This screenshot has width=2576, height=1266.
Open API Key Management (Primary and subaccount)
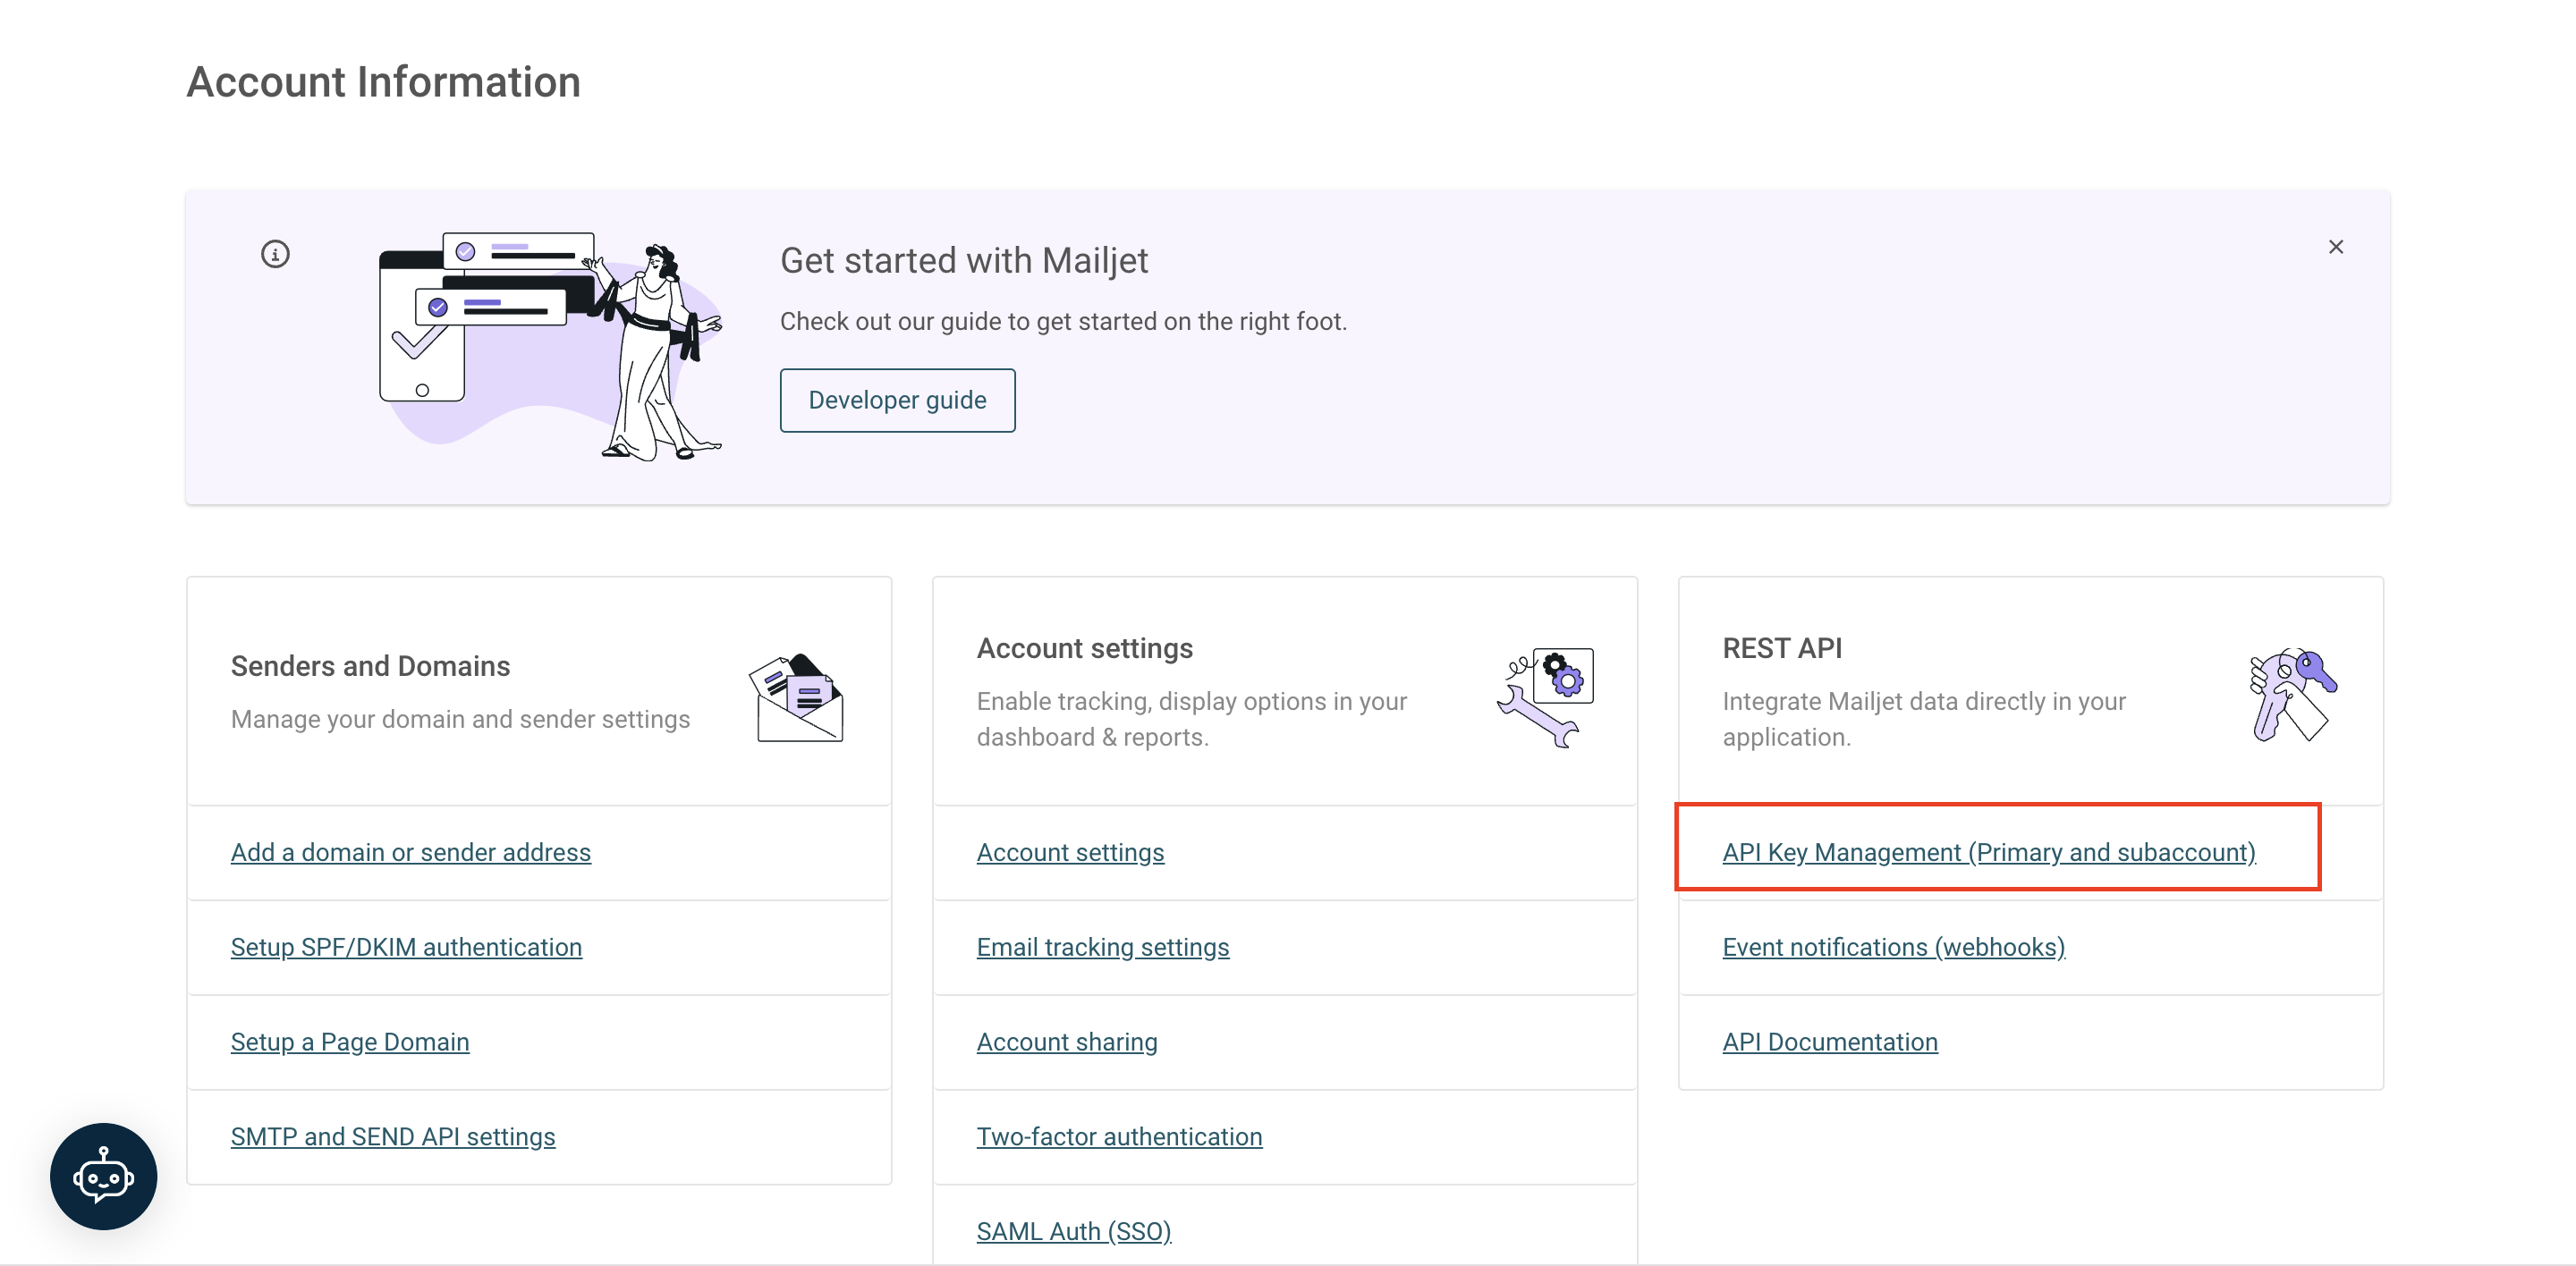pyautogui.click(x=1989, y=852)
